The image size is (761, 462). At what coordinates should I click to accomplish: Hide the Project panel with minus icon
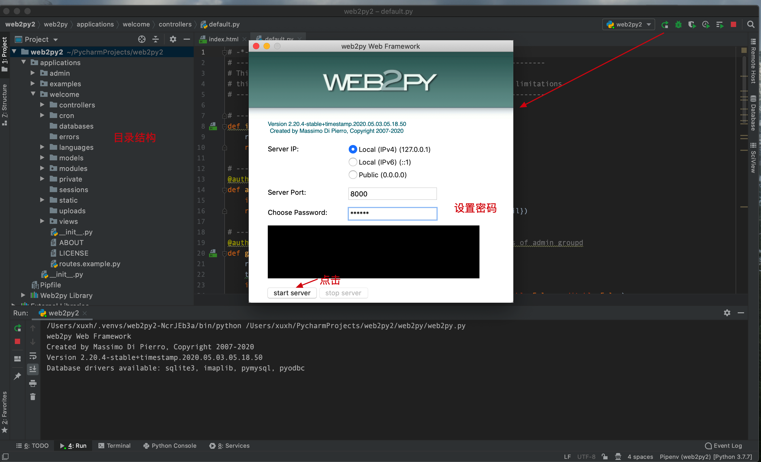pyautogui.click(x=187, y=39)
